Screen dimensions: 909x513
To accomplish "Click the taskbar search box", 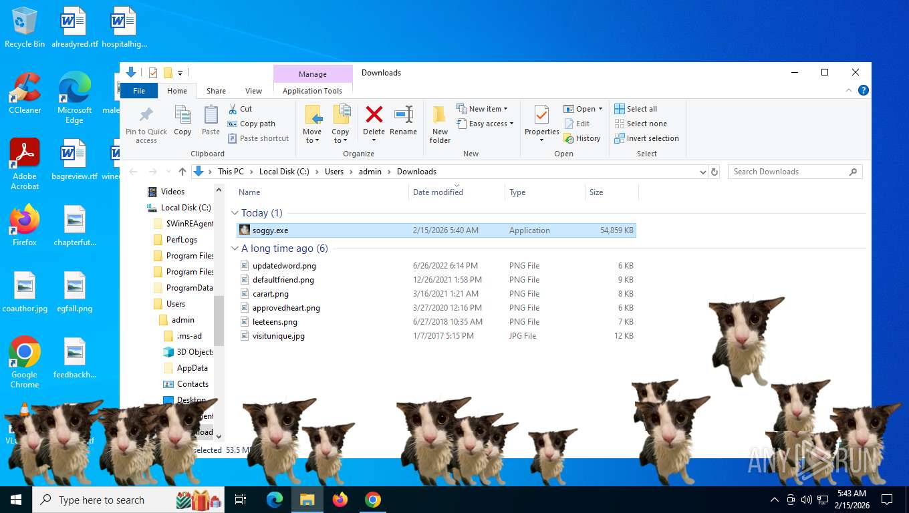I will pyautogui.click(x=128, y=500).
